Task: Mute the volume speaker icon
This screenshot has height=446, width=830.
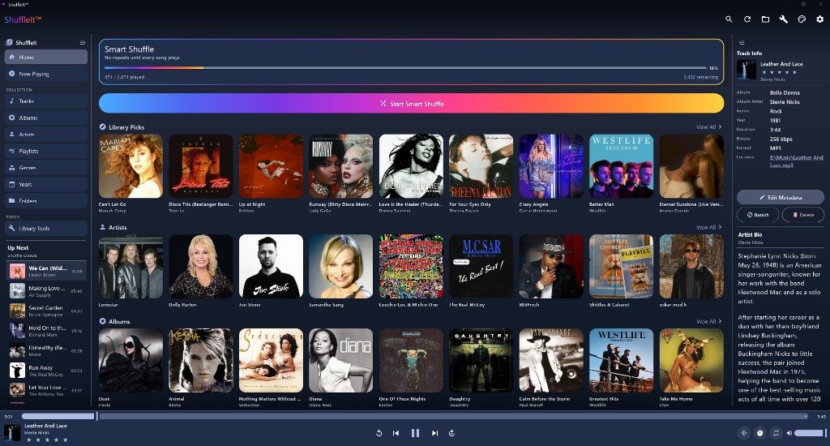Action: (x=789, y=433)
